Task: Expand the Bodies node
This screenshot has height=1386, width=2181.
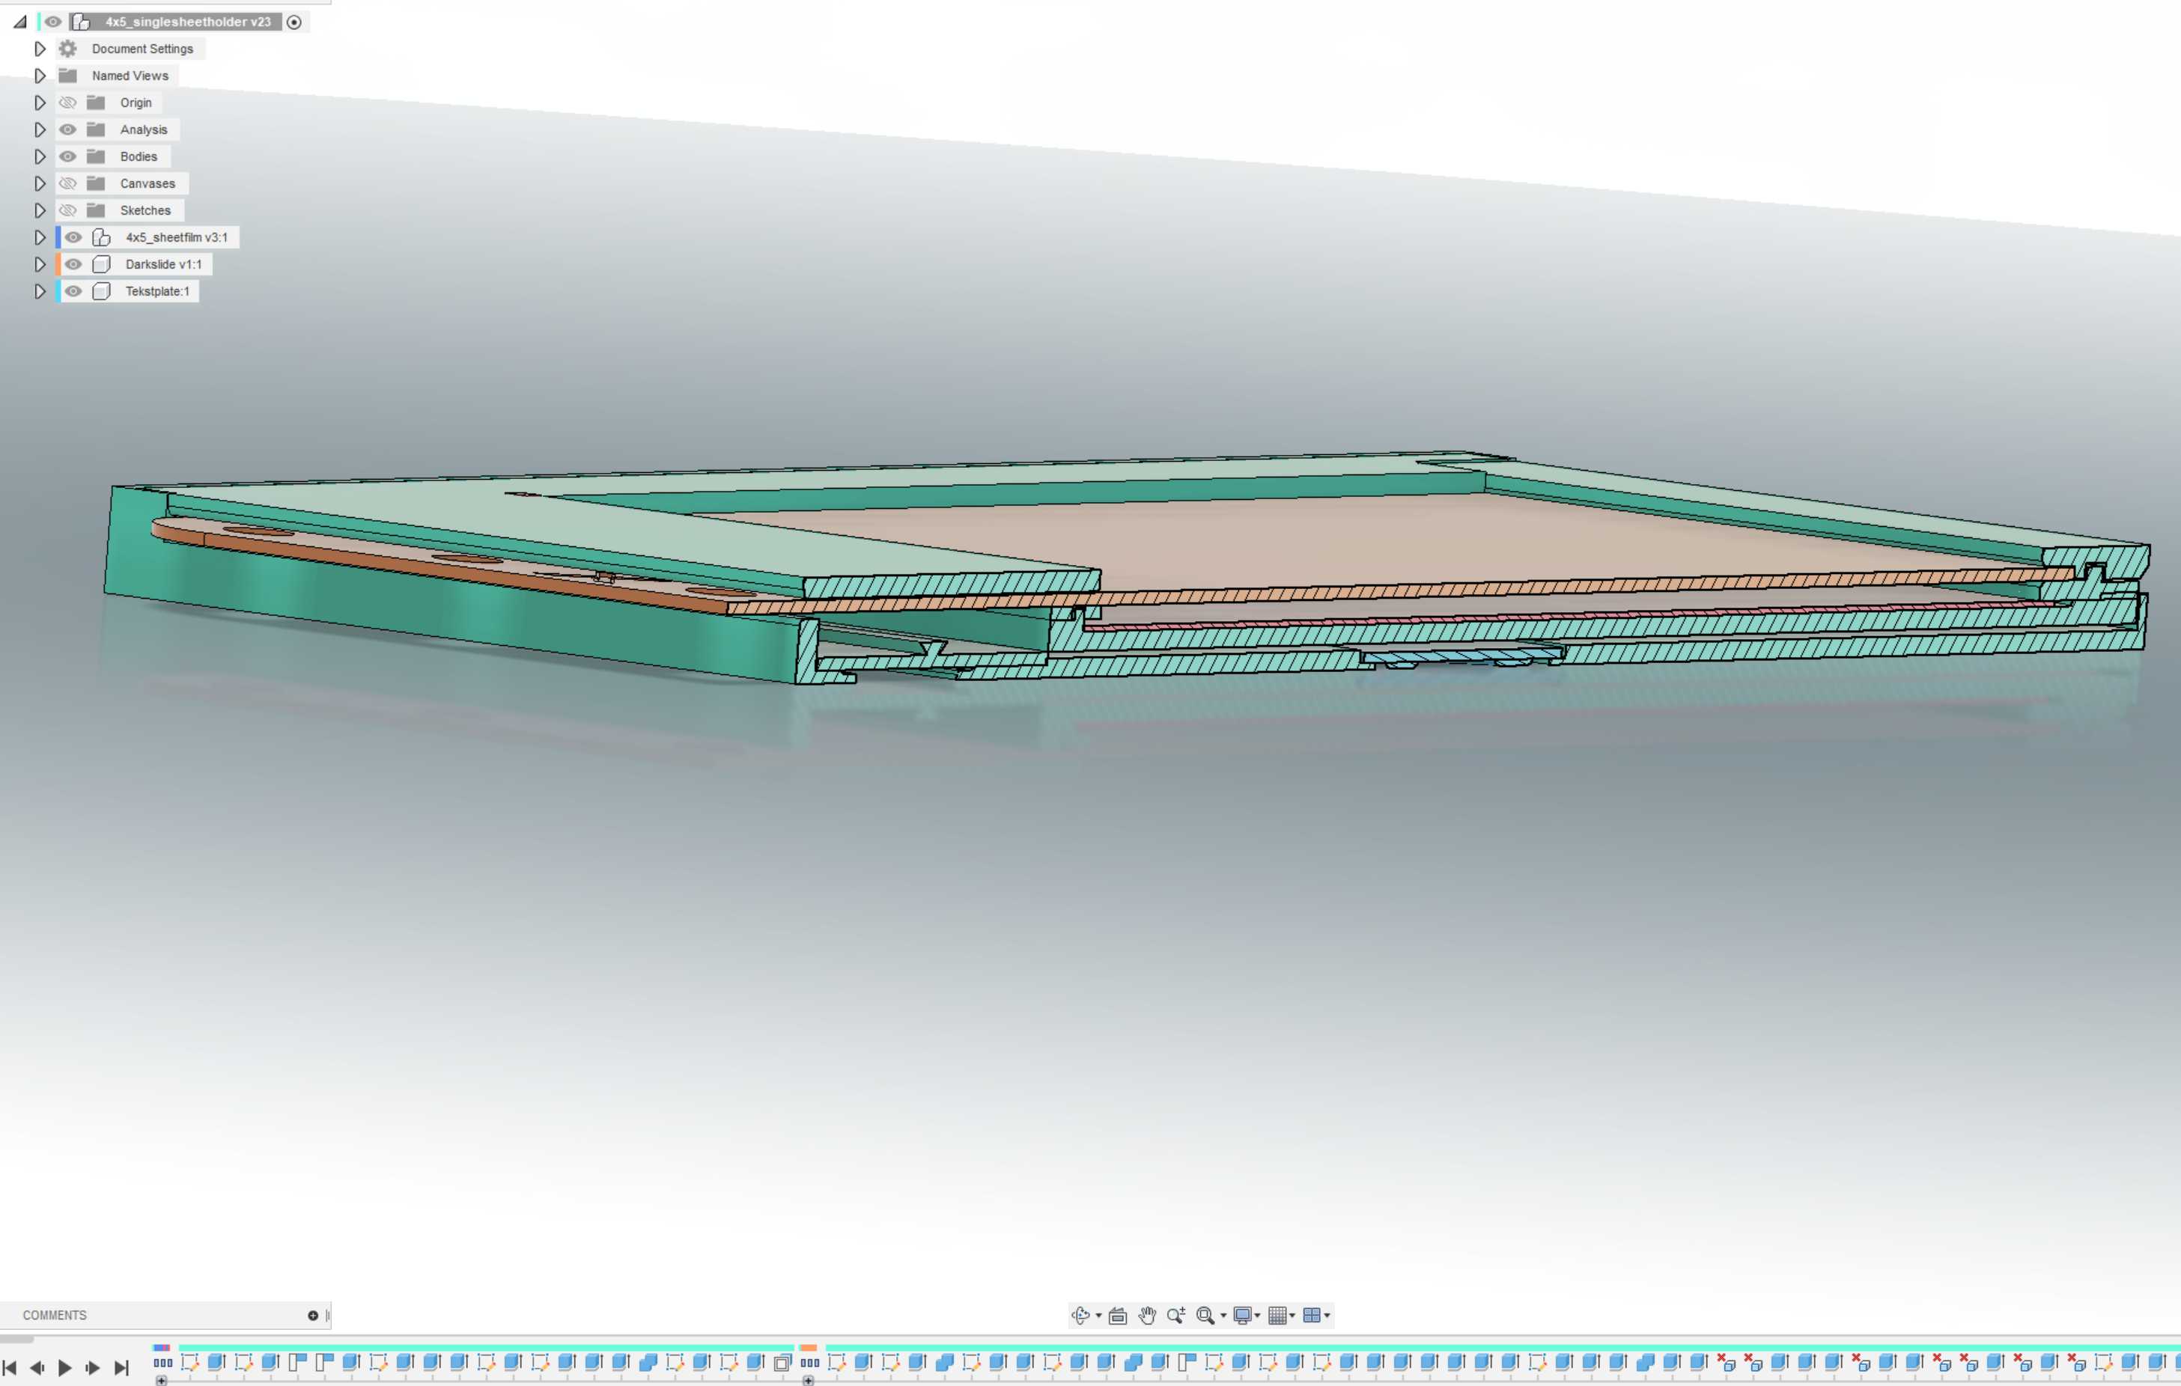Action: click(40, 156)
